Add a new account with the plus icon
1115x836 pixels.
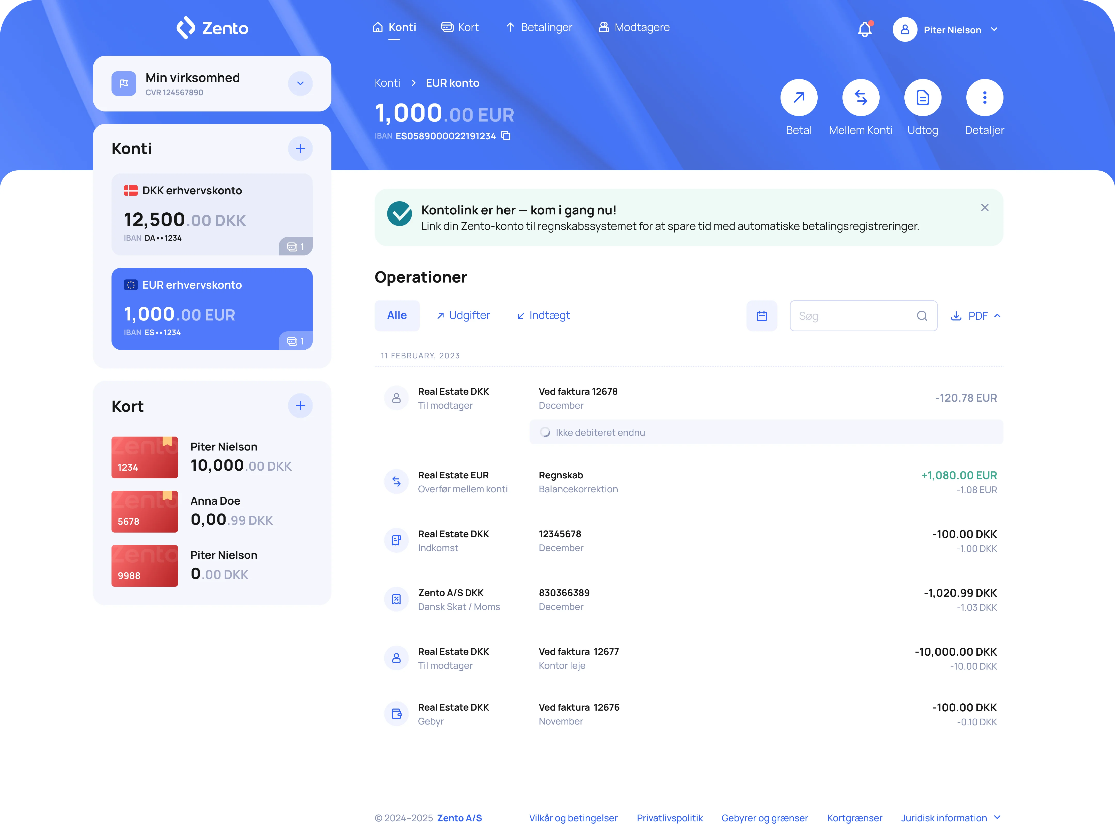tap(300, 149)
